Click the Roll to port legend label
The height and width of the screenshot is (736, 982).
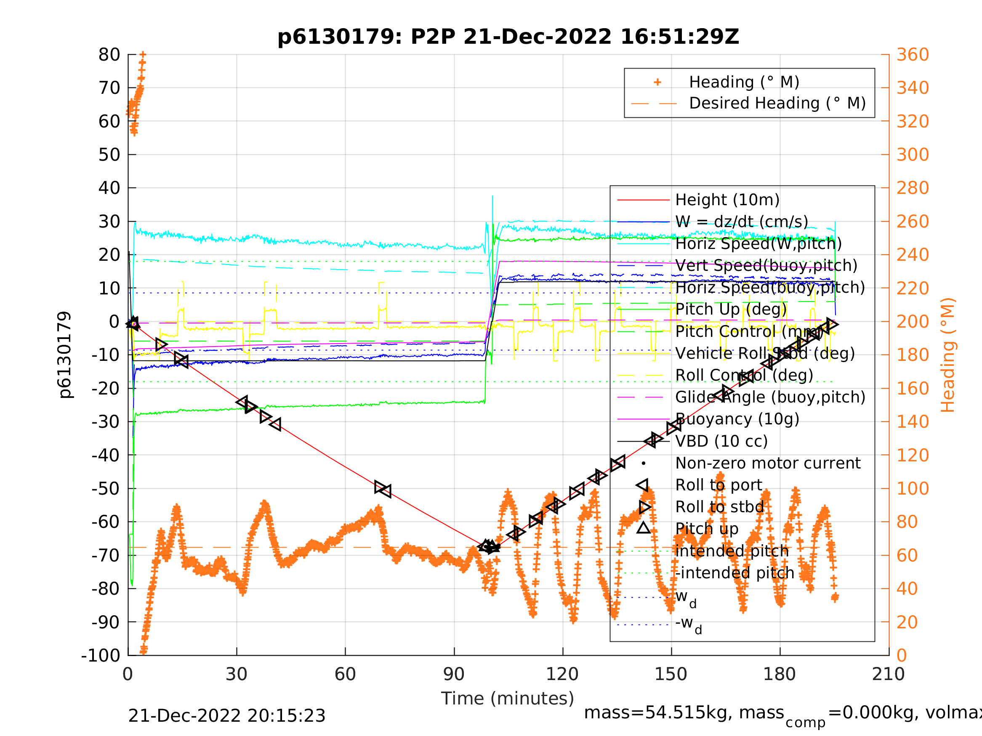click(x=719, y=485)
